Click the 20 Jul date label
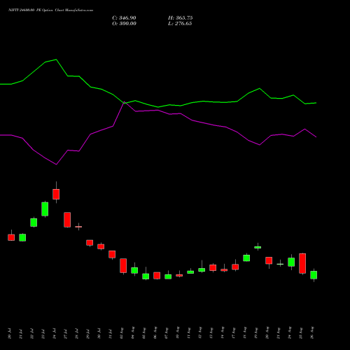 coord(10,334)
